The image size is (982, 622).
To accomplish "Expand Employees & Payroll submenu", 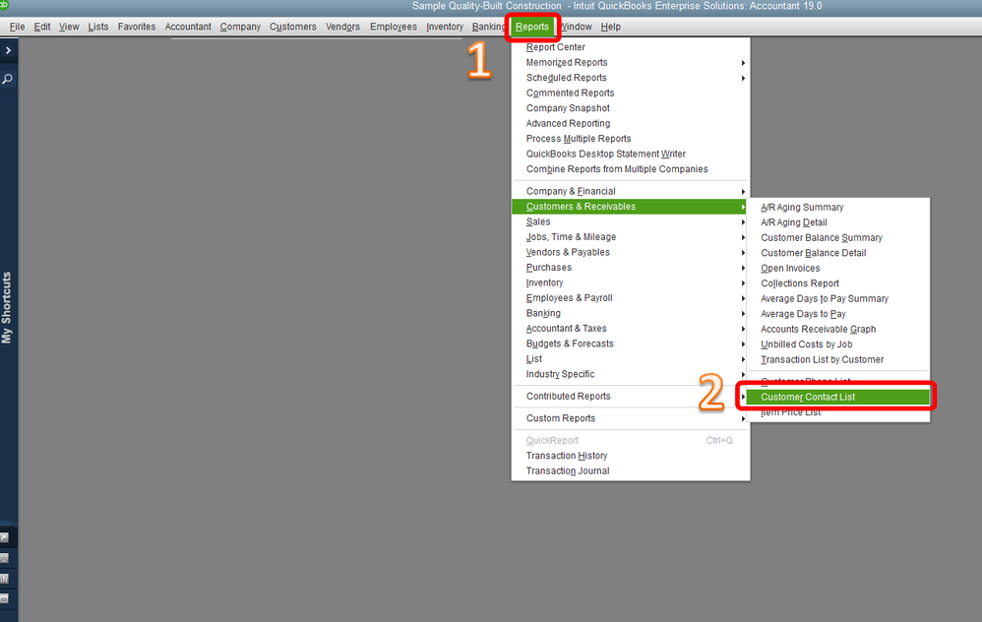I will click(631, 297).
